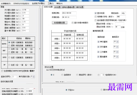137x95 pixels.
Task: Switch to the 参考仪器高设置 tab
Action: (x=68, y=7)
